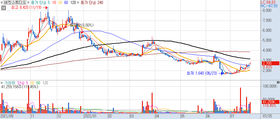Select the orange 20 price average legend
Viewport: 280px width, 119px height.
pyautogui.click(x=60, y=2)
